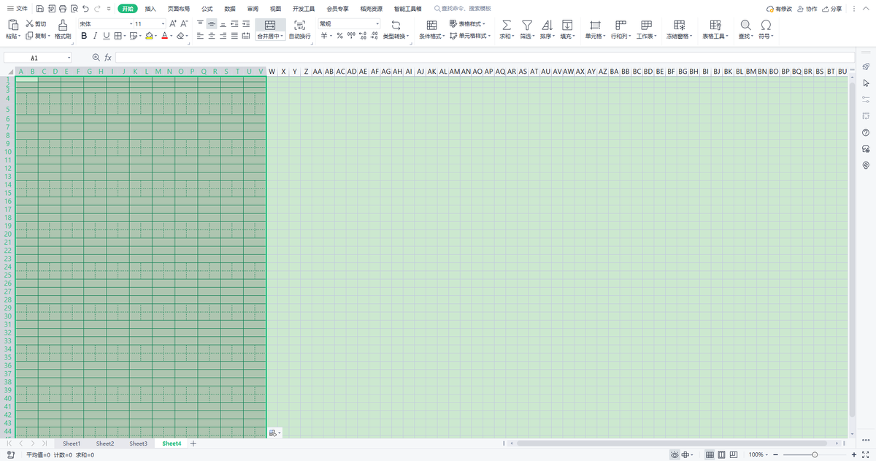Click the Format Painter (格式刷) brush
Viewport: 876px width, 461px height.
point(63,25)
